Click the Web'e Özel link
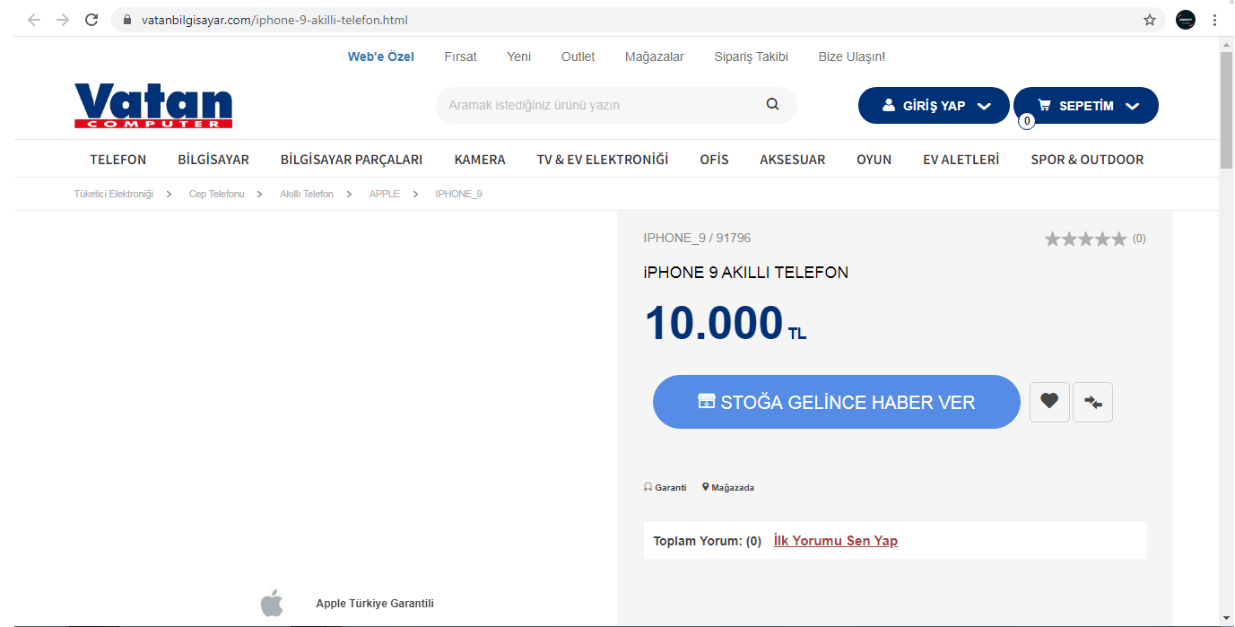This screenshot has height=627, width=1235. [x=381, y=57]
